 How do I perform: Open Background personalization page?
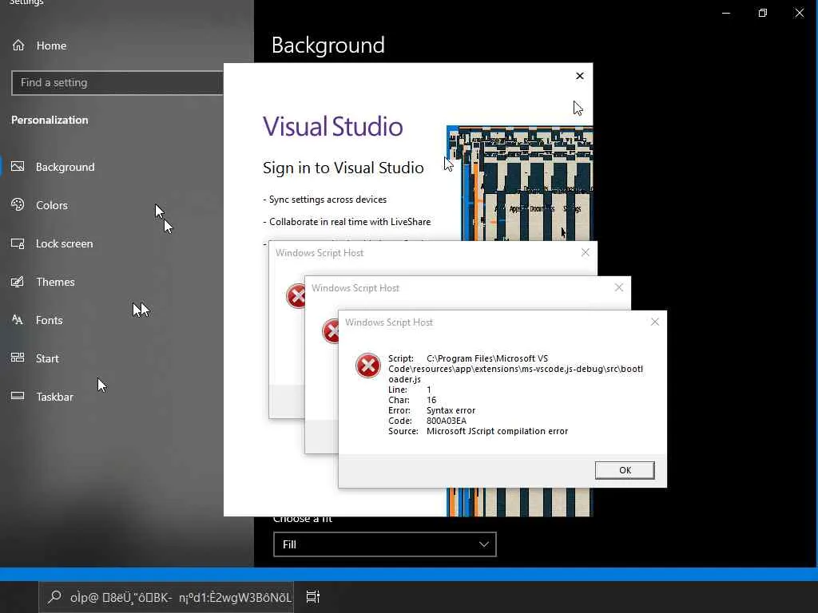pyautogui.click(x=54, y=167)
